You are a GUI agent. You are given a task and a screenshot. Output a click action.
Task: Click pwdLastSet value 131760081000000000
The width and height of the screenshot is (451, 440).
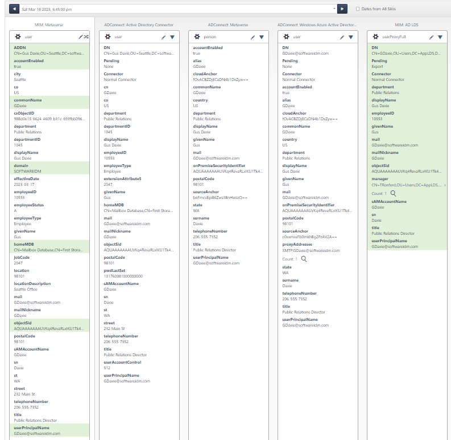(x=123, y=276)
